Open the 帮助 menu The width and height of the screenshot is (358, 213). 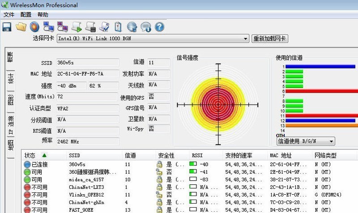click(x=43, y=15)
